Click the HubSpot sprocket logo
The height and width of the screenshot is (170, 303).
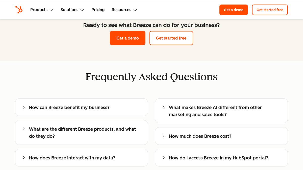[19, 10]
